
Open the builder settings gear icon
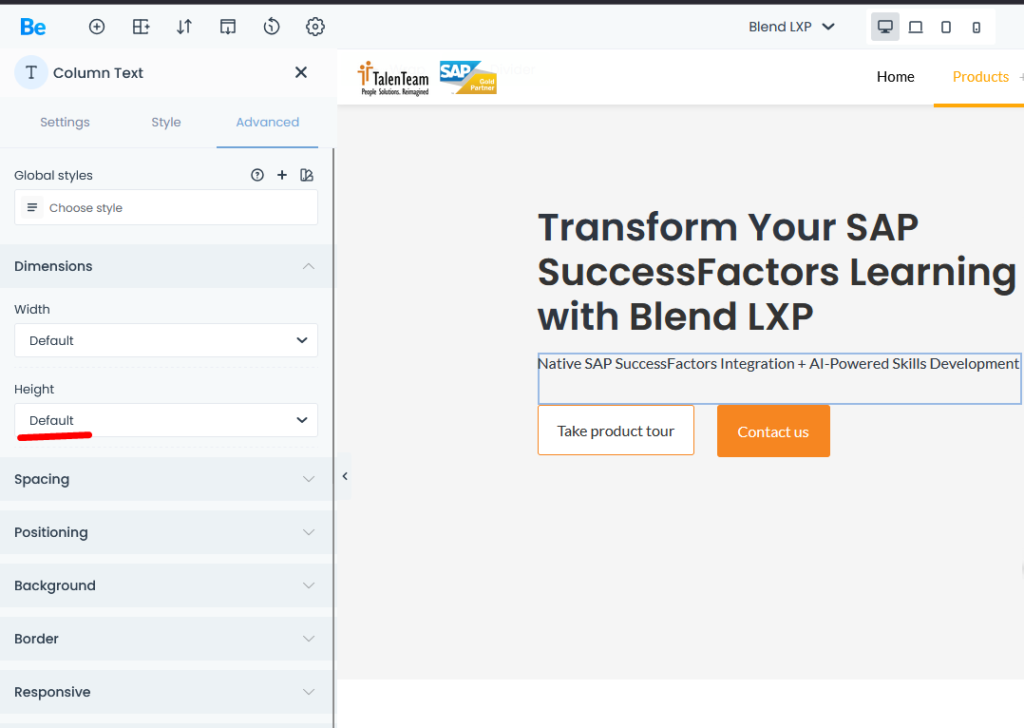[315, 27]
